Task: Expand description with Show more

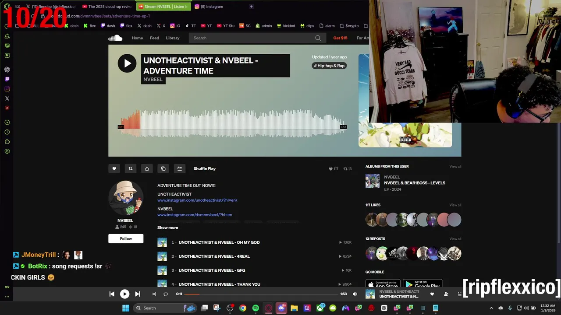Action: coord(168,227)
